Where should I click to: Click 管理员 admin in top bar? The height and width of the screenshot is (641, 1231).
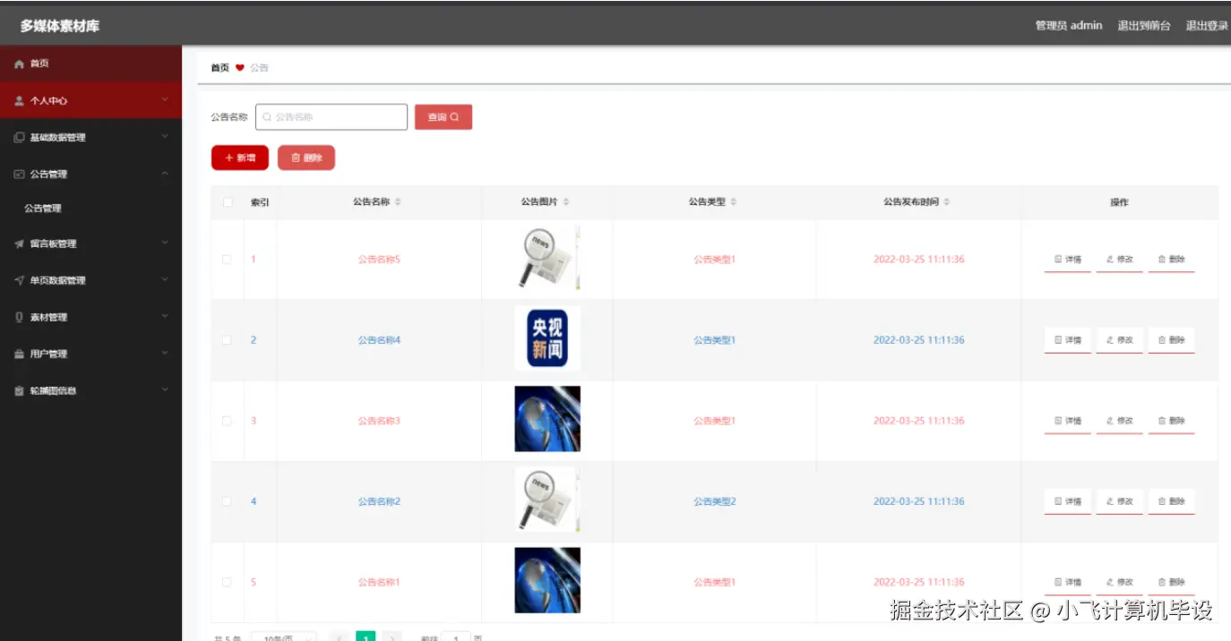(x=1069, y=26)
